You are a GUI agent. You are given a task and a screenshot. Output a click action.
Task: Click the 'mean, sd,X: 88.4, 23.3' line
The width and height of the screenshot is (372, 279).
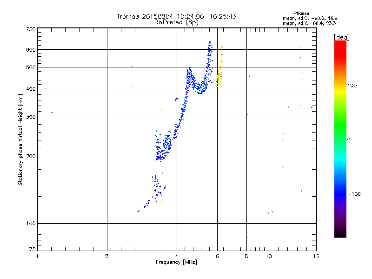point(309,23)
